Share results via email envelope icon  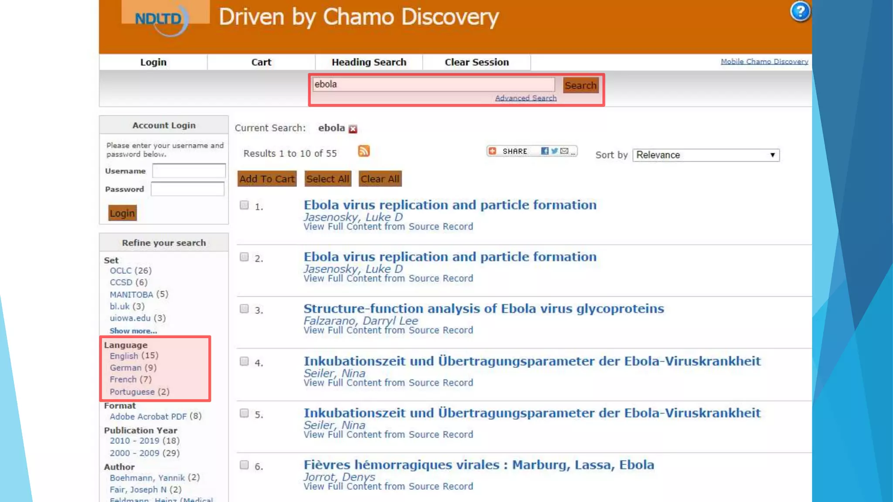click(x=564, y=151)
